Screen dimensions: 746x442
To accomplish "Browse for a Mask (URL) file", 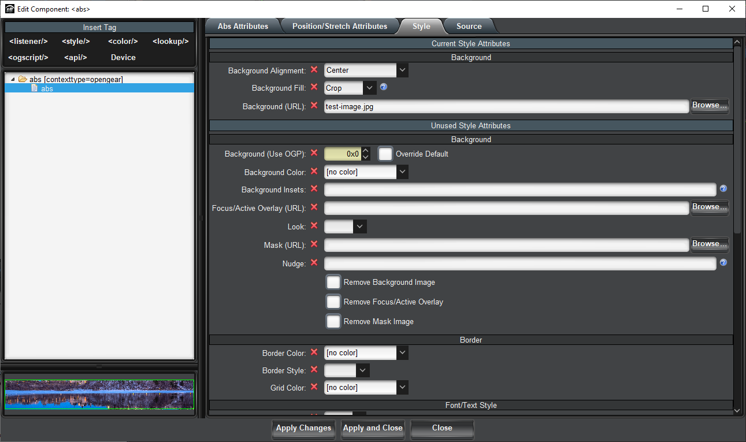I will (x=710, y=244).
